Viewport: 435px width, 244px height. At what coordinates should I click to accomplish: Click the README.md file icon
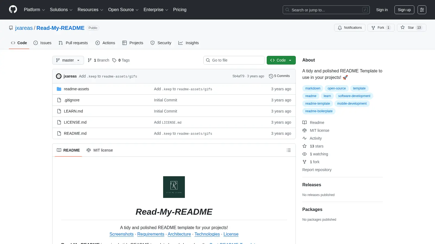pos(59,133)
